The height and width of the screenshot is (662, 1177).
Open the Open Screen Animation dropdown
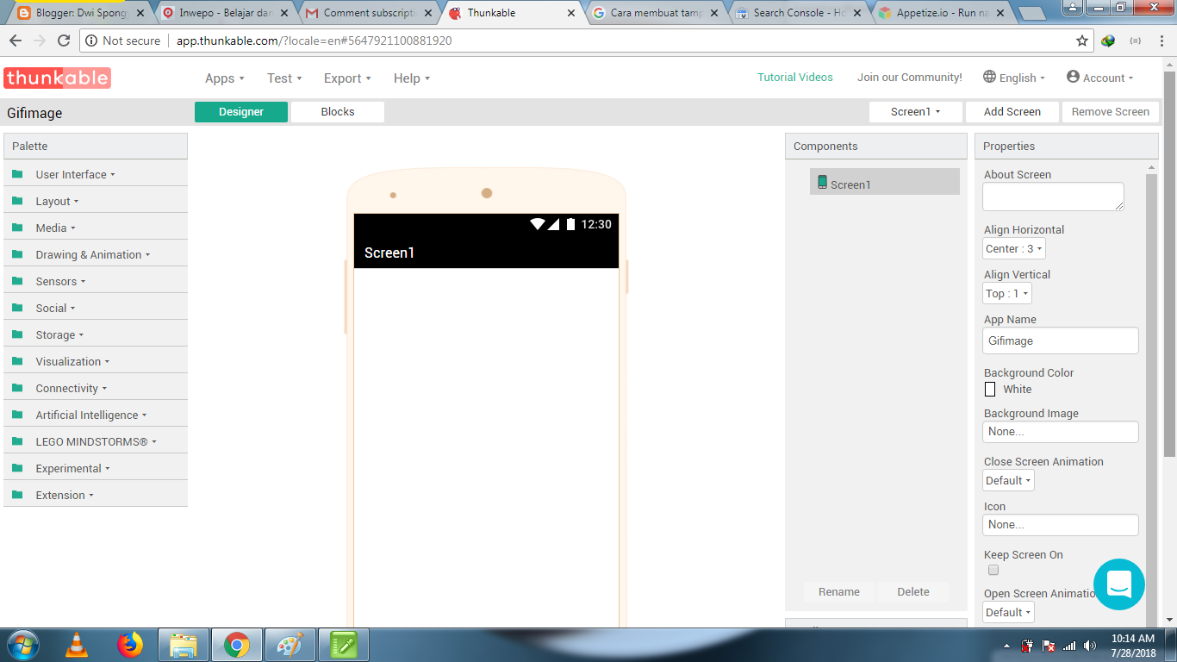click(1008, 612)
